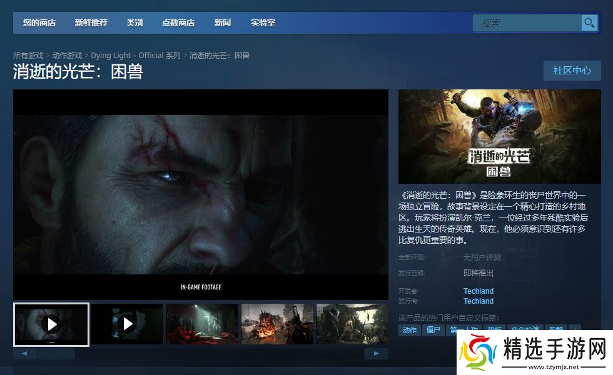The image size is (613, 375).
Task: Select the red room screenshot thumbnail
Action: point(202,324)
